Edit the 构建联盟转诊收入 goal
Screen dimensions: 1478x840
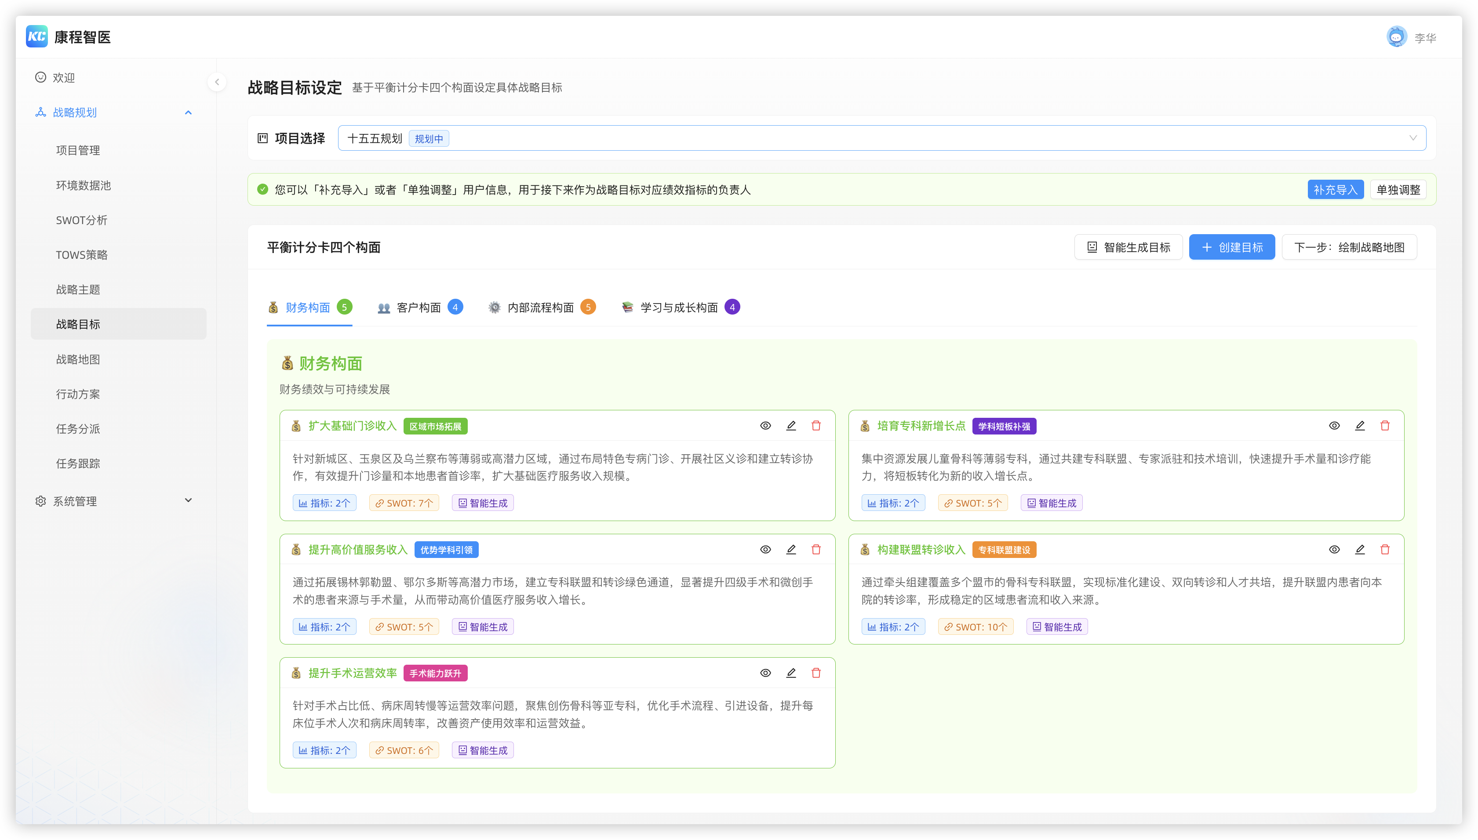(1360, 550)
